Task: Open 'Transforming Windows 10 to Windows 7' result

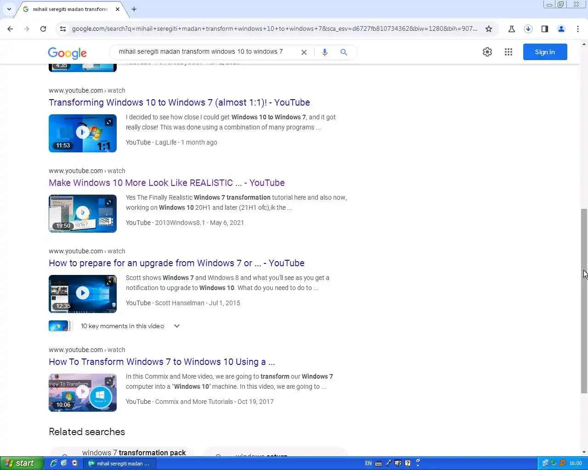Action: pos(179,102)
